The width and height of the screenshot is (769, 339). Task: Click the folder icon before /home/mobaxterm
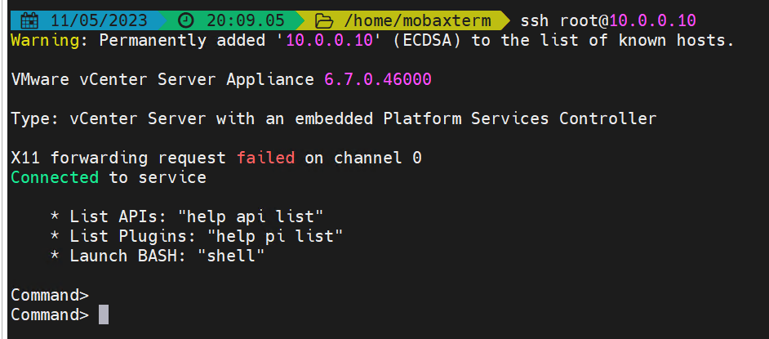click(x=324, y=20)
